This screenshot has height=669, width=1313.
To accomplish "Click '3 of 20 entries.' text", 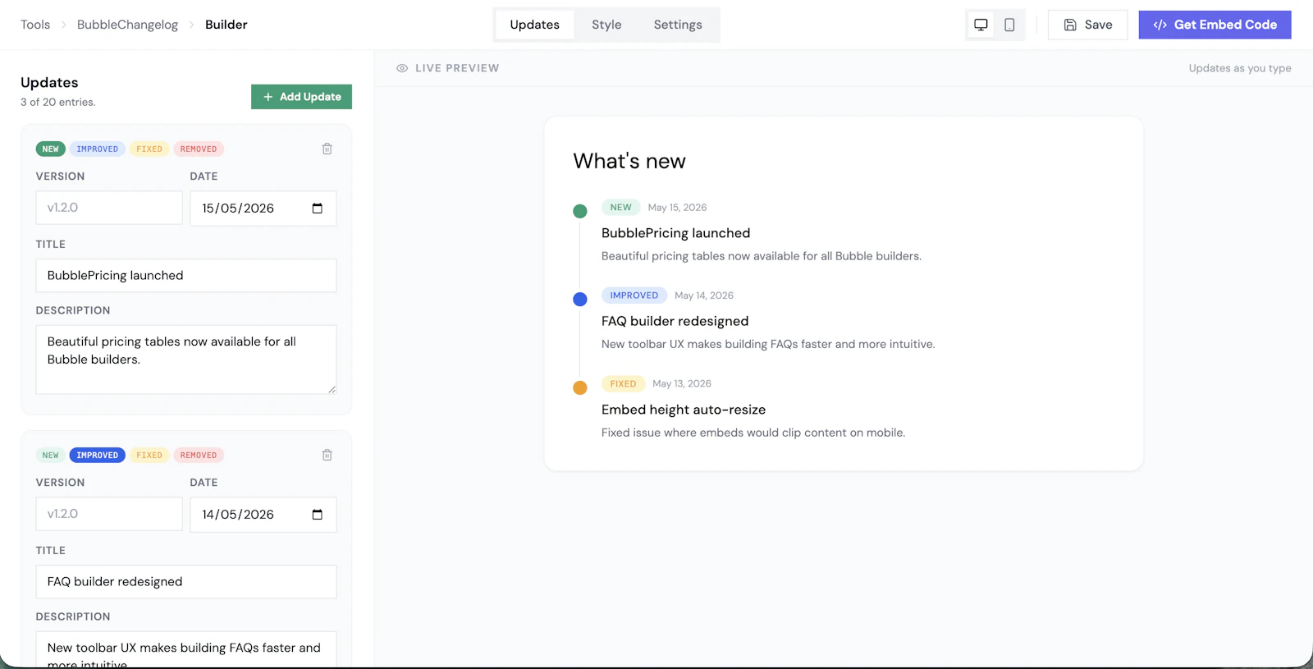I will [58, 103].
